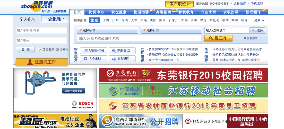Click the Bank of Dongguan logo

[122, 73]
